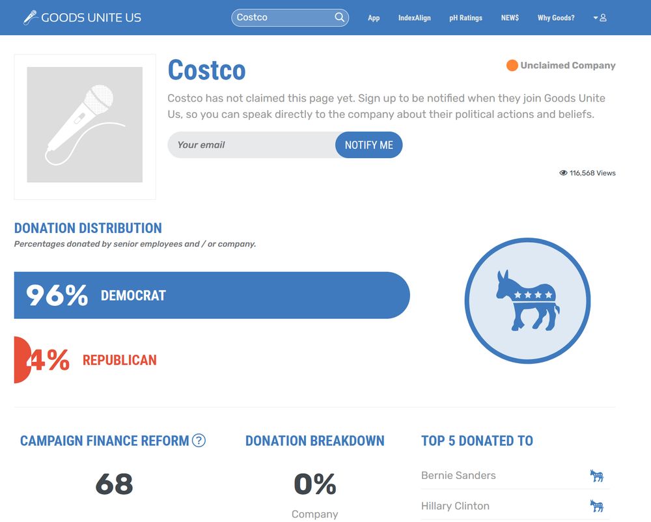Click the NOTIFY ME button
651x522 pixels.
tap(368, 144)
